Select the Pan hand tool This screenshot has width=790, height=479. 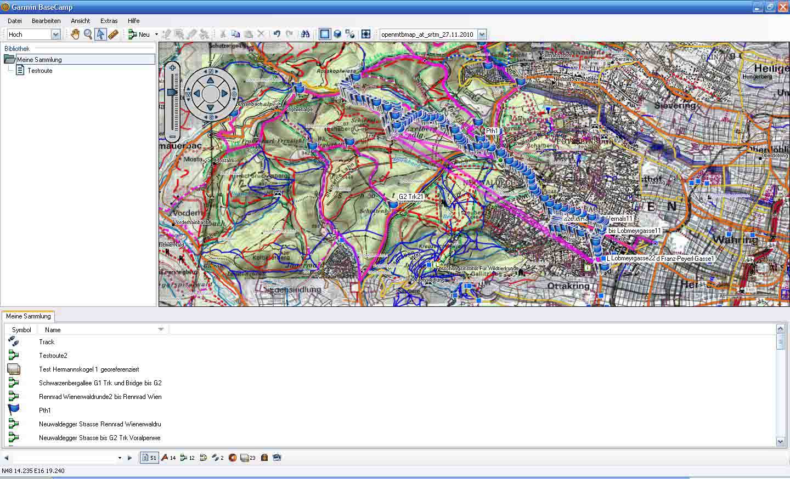click(x=75, y=35)
